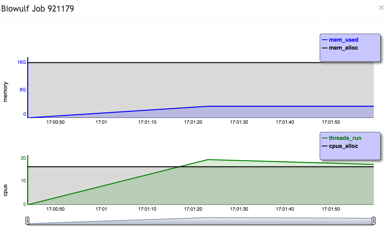Click the 17:01:50 tick under the cpus chart

point(331,209)
